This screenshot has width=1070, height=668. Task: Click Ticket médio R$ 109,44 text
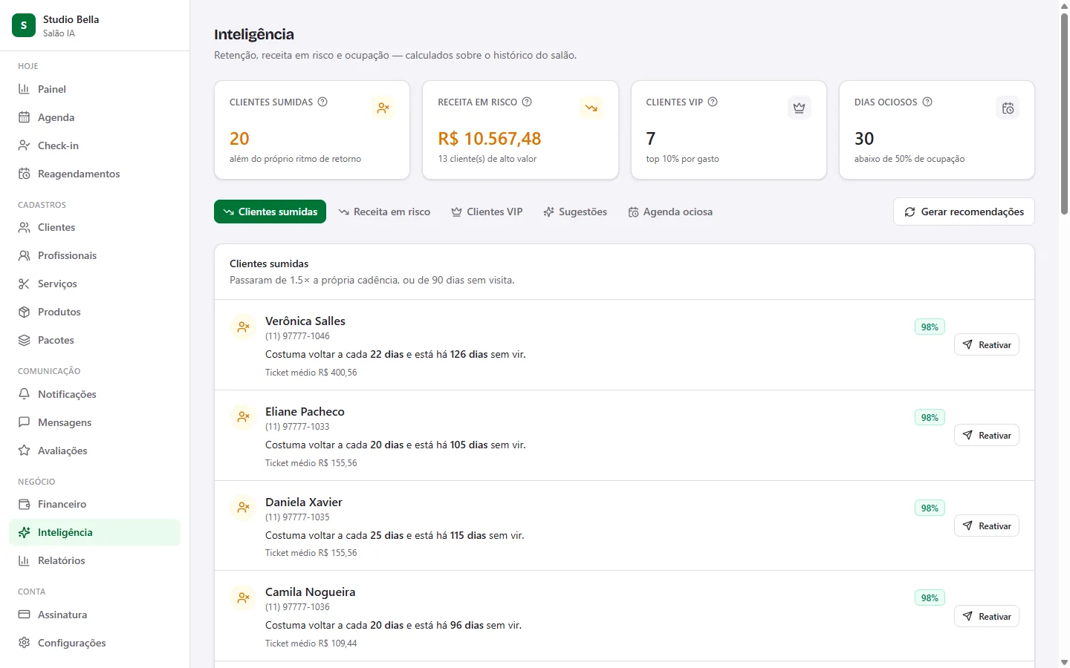click(311, 644)
